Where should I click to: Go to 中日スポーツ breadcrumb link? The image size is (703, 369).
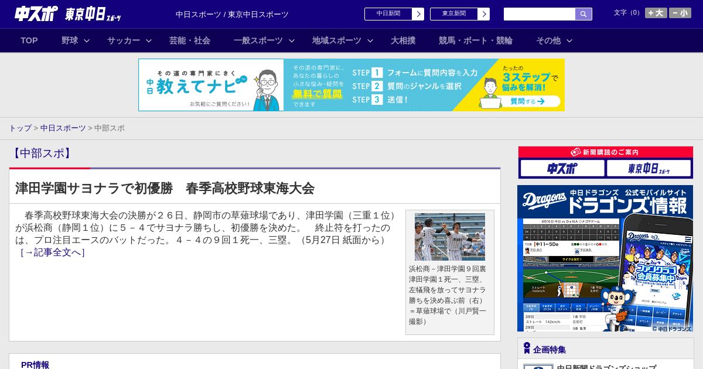tap(63, 128)
